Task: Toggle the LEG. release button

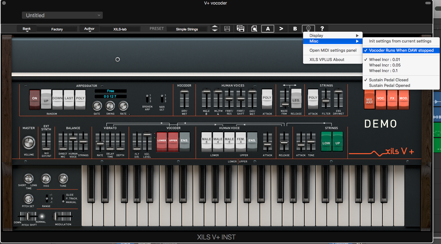Action: click(296, 99)
